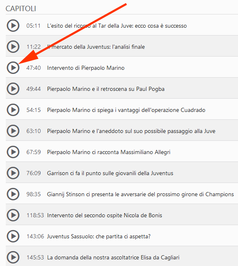Jump to timestamp 05:11
This screenshot has width=238, height=266.
point(33,26)
